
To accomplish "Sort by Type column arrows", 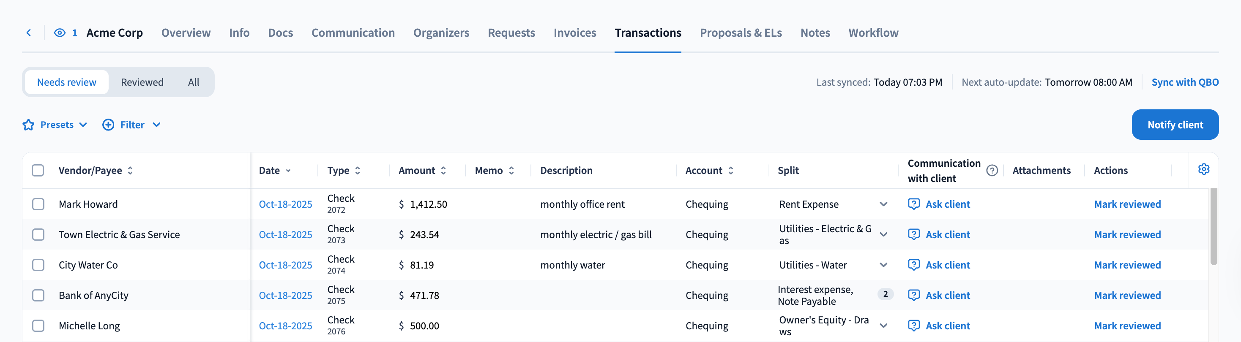I will pos(358,171).
